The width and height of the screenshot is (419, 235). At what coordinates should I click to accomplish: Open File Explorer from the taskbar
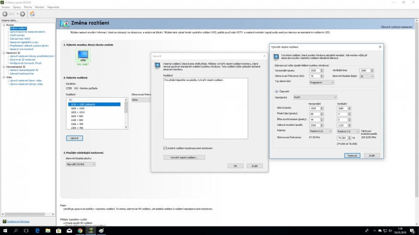tap(48, 231)
